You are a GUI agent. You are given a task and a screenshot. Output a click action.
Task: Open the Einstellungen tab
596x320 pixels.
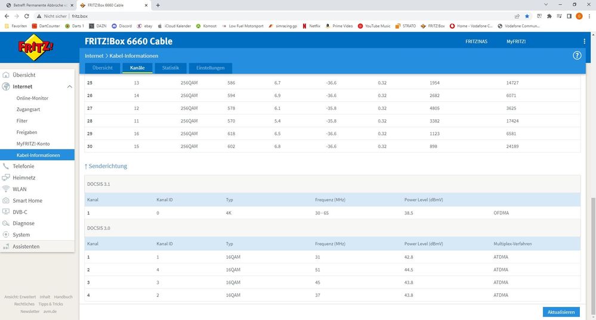pos(210,68)
